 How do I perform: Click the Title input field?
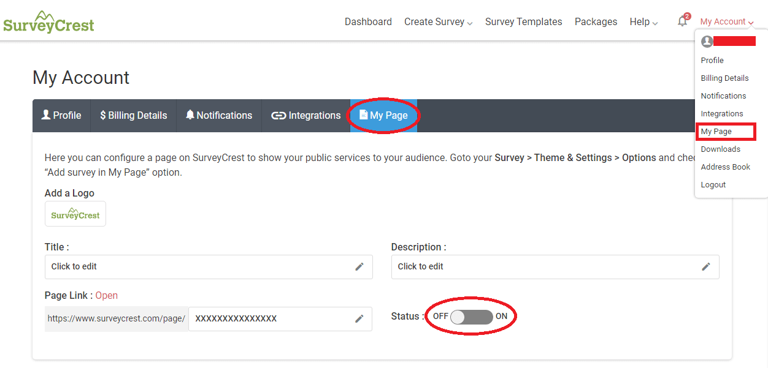click(209, 266)
